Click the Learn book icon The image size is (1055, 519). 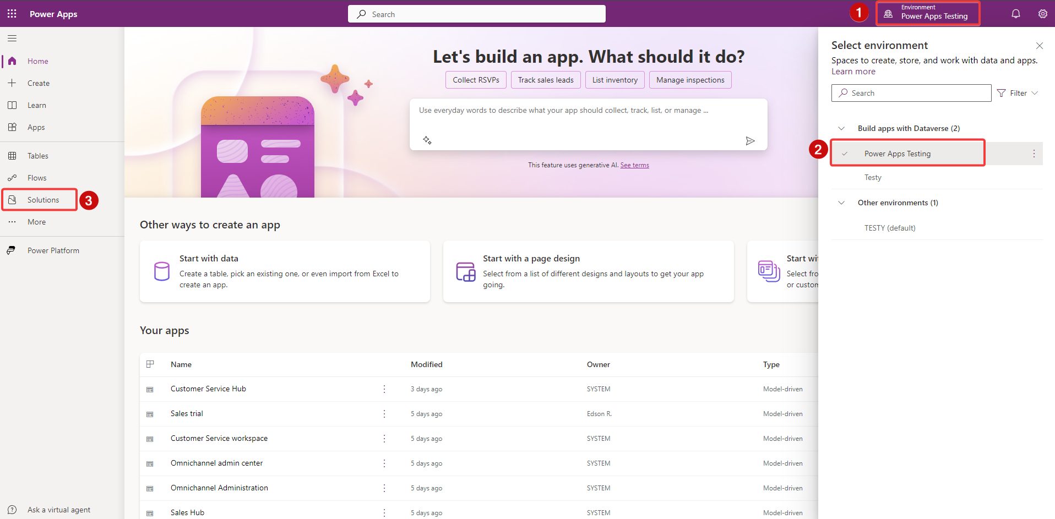point(12,105)
